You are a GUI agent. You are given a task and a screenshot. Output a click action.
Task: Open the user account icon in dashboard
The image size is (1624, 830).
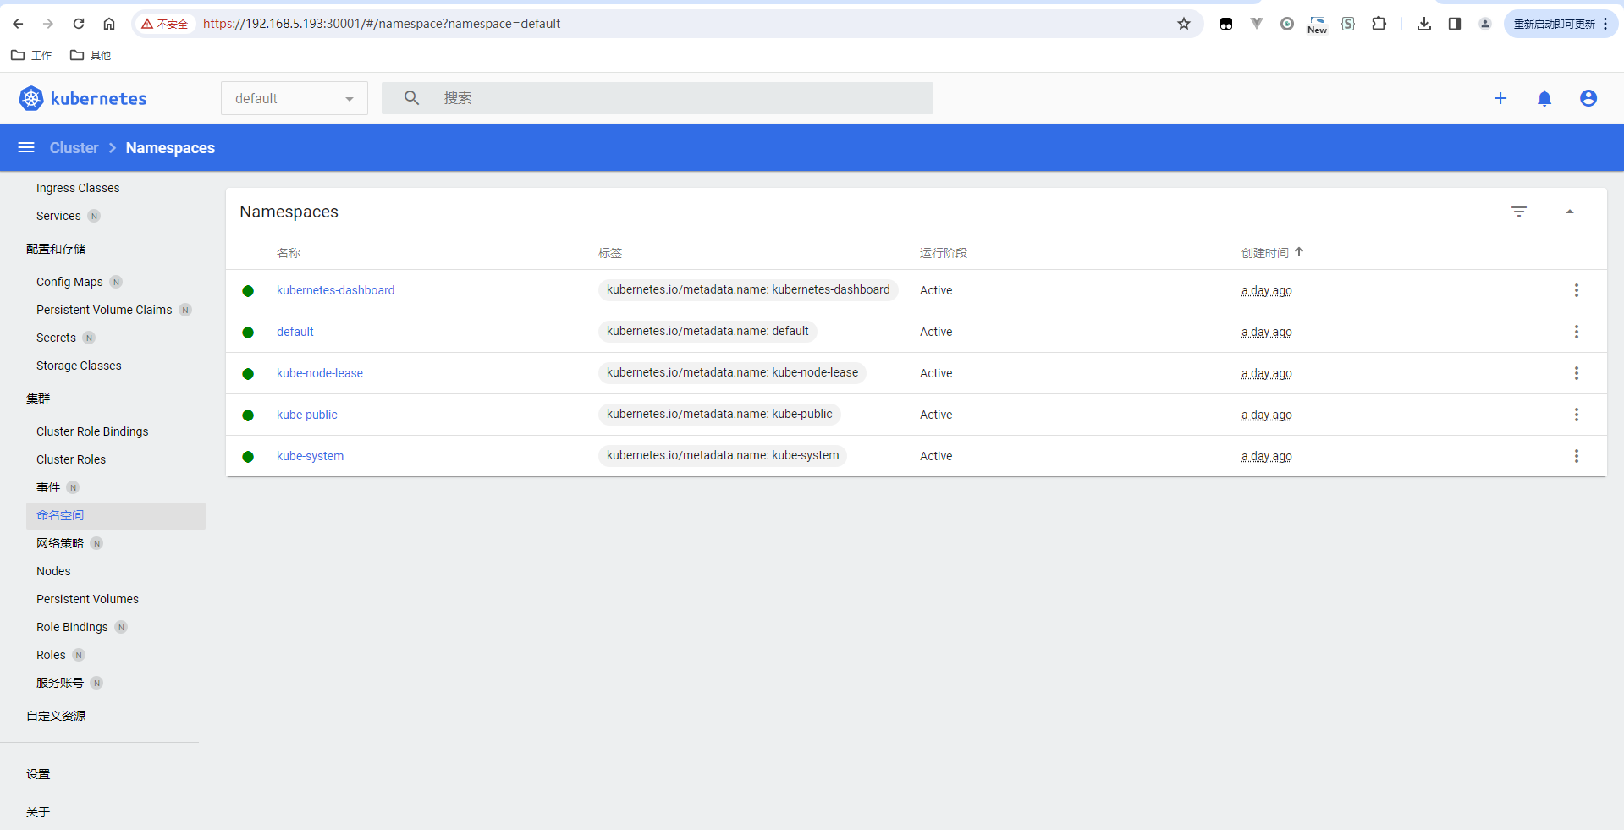[x=1588, y=98]
